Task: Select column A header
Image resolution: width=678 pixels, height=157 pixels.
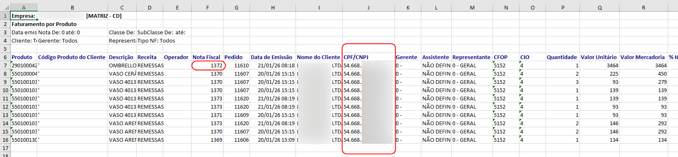Action: 24,7
